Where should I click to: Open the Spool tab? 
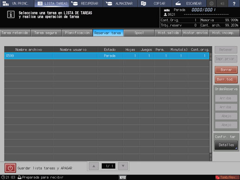(x=139, y=33)
